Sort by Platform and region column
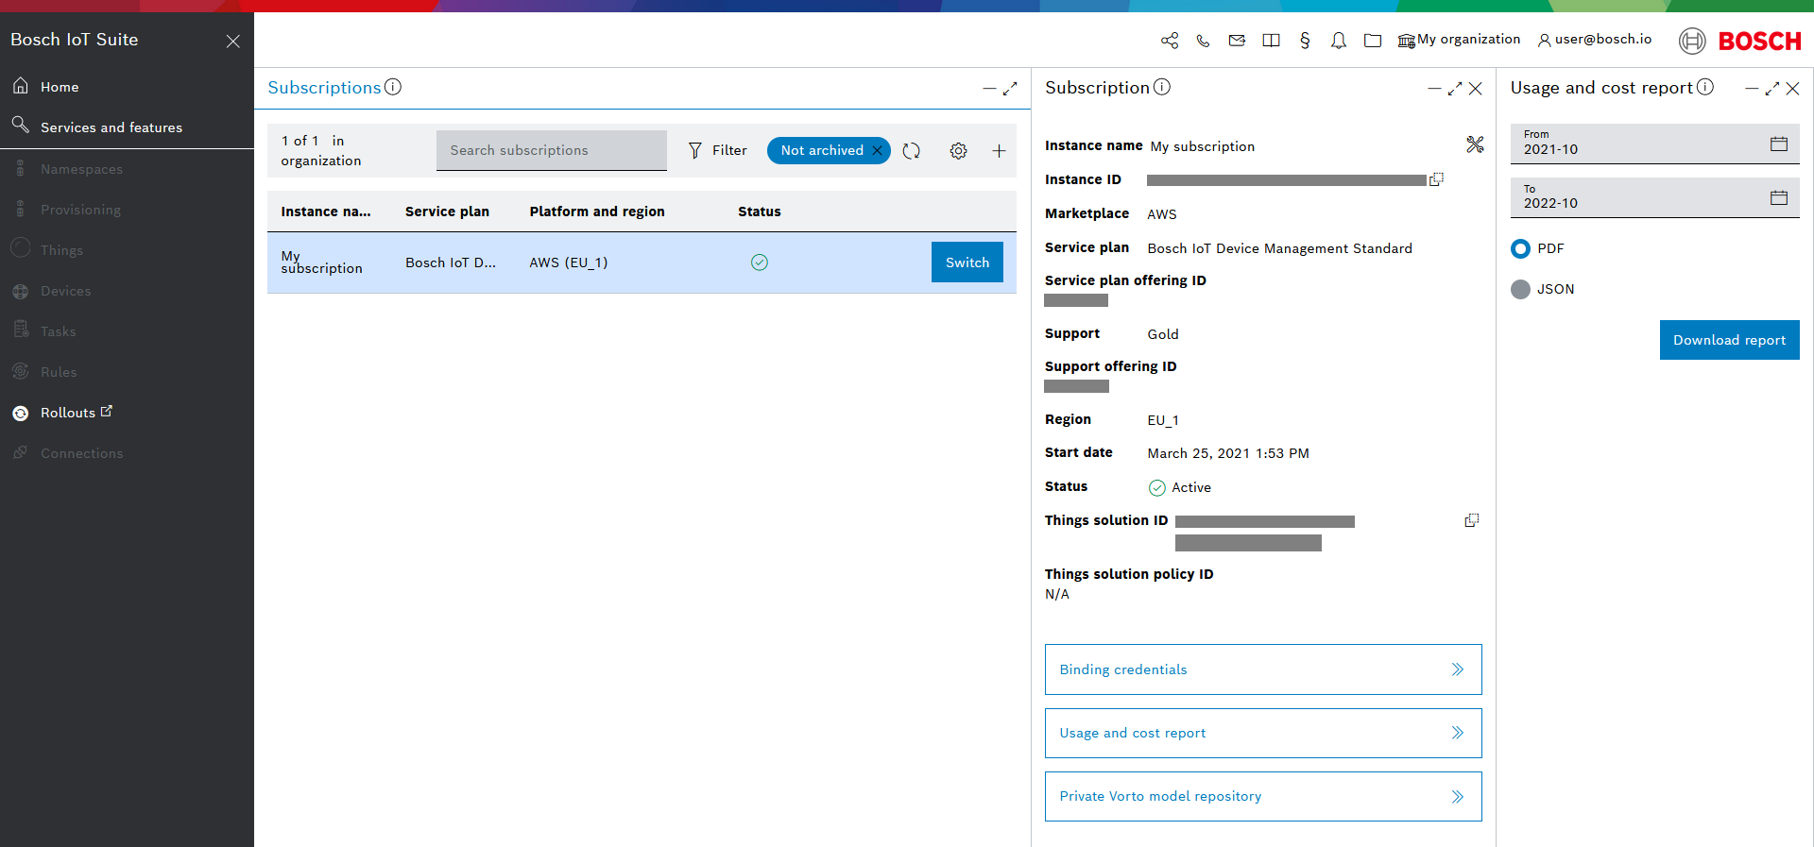The height and width of the screenshot is (847, 1814). [597, 212]
